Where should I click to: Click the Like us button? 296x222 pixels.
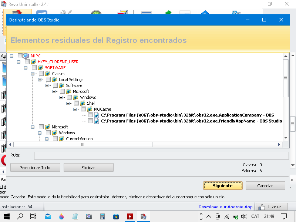pos(272,207)
